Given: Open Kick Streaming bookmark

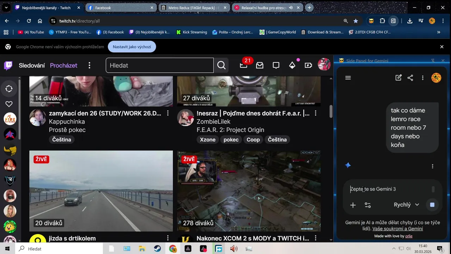Looking at the screenshot, I should tap(191, 32).
